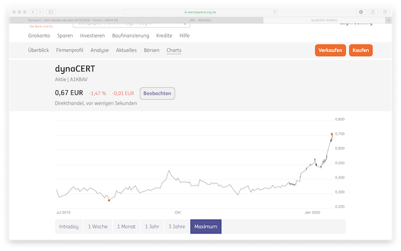Click the orange high point marker on chart

coord(331,134)
